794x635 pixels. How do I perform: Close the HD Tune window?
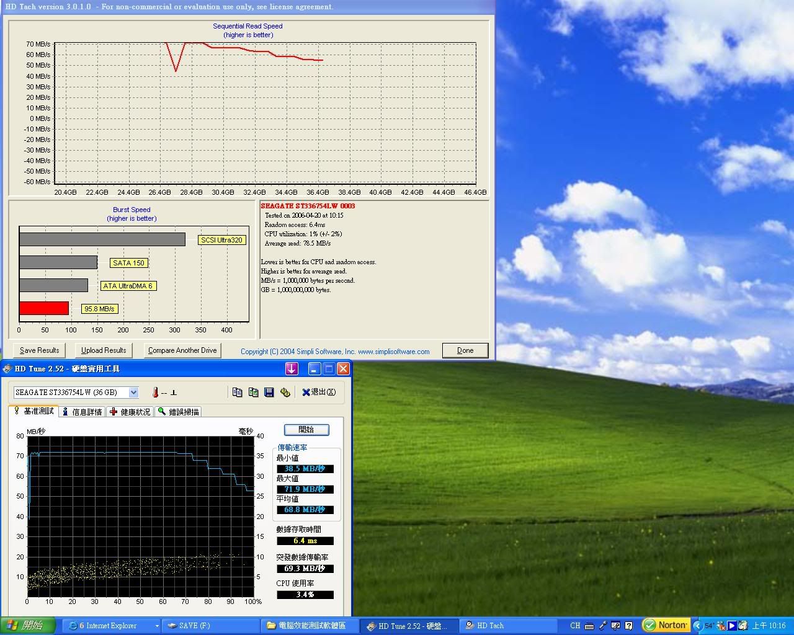tap(343, 369)
